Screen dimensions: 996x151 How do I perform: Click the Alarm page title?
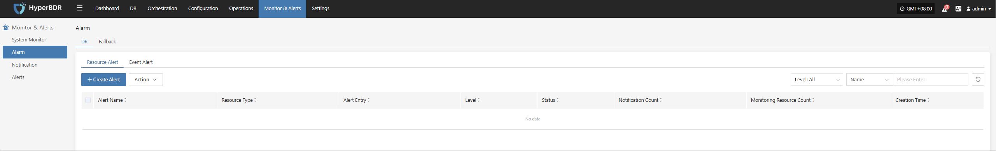tap(82, 28)
